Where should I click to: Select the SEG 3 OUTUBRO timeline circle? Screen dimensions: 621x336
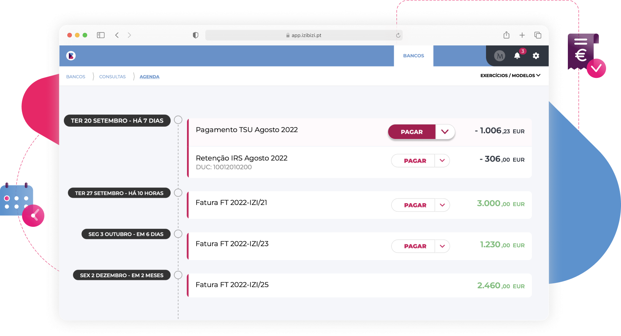(178, 234)
